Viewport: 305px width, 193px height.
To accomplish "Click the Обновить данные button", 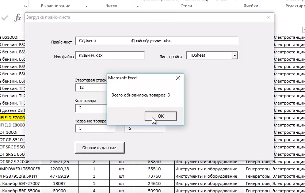I will pos(99,148).
